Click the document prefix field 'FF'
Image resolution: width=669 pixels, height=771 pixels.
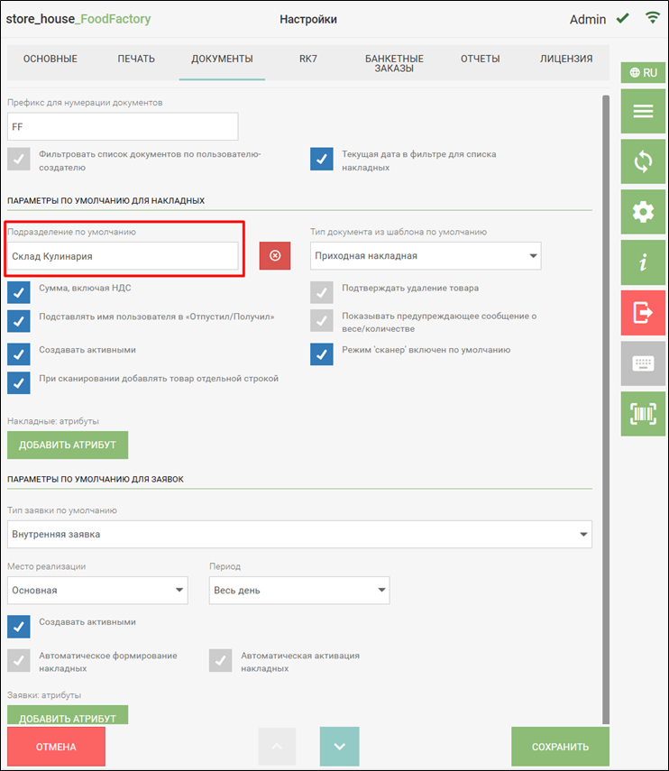pyautogui.click(x=123, y=127)
